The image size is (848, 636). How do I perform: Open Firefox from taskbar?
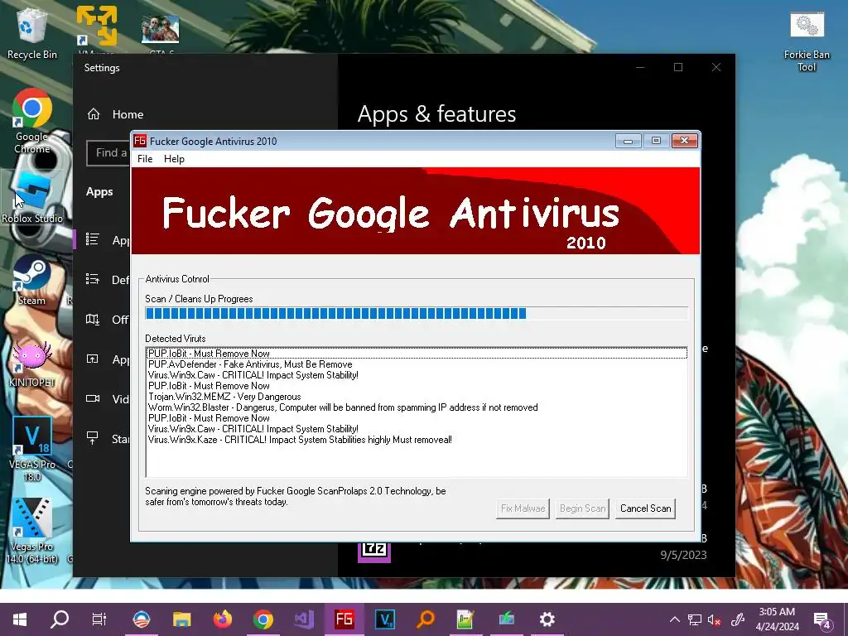coord(222,619)
